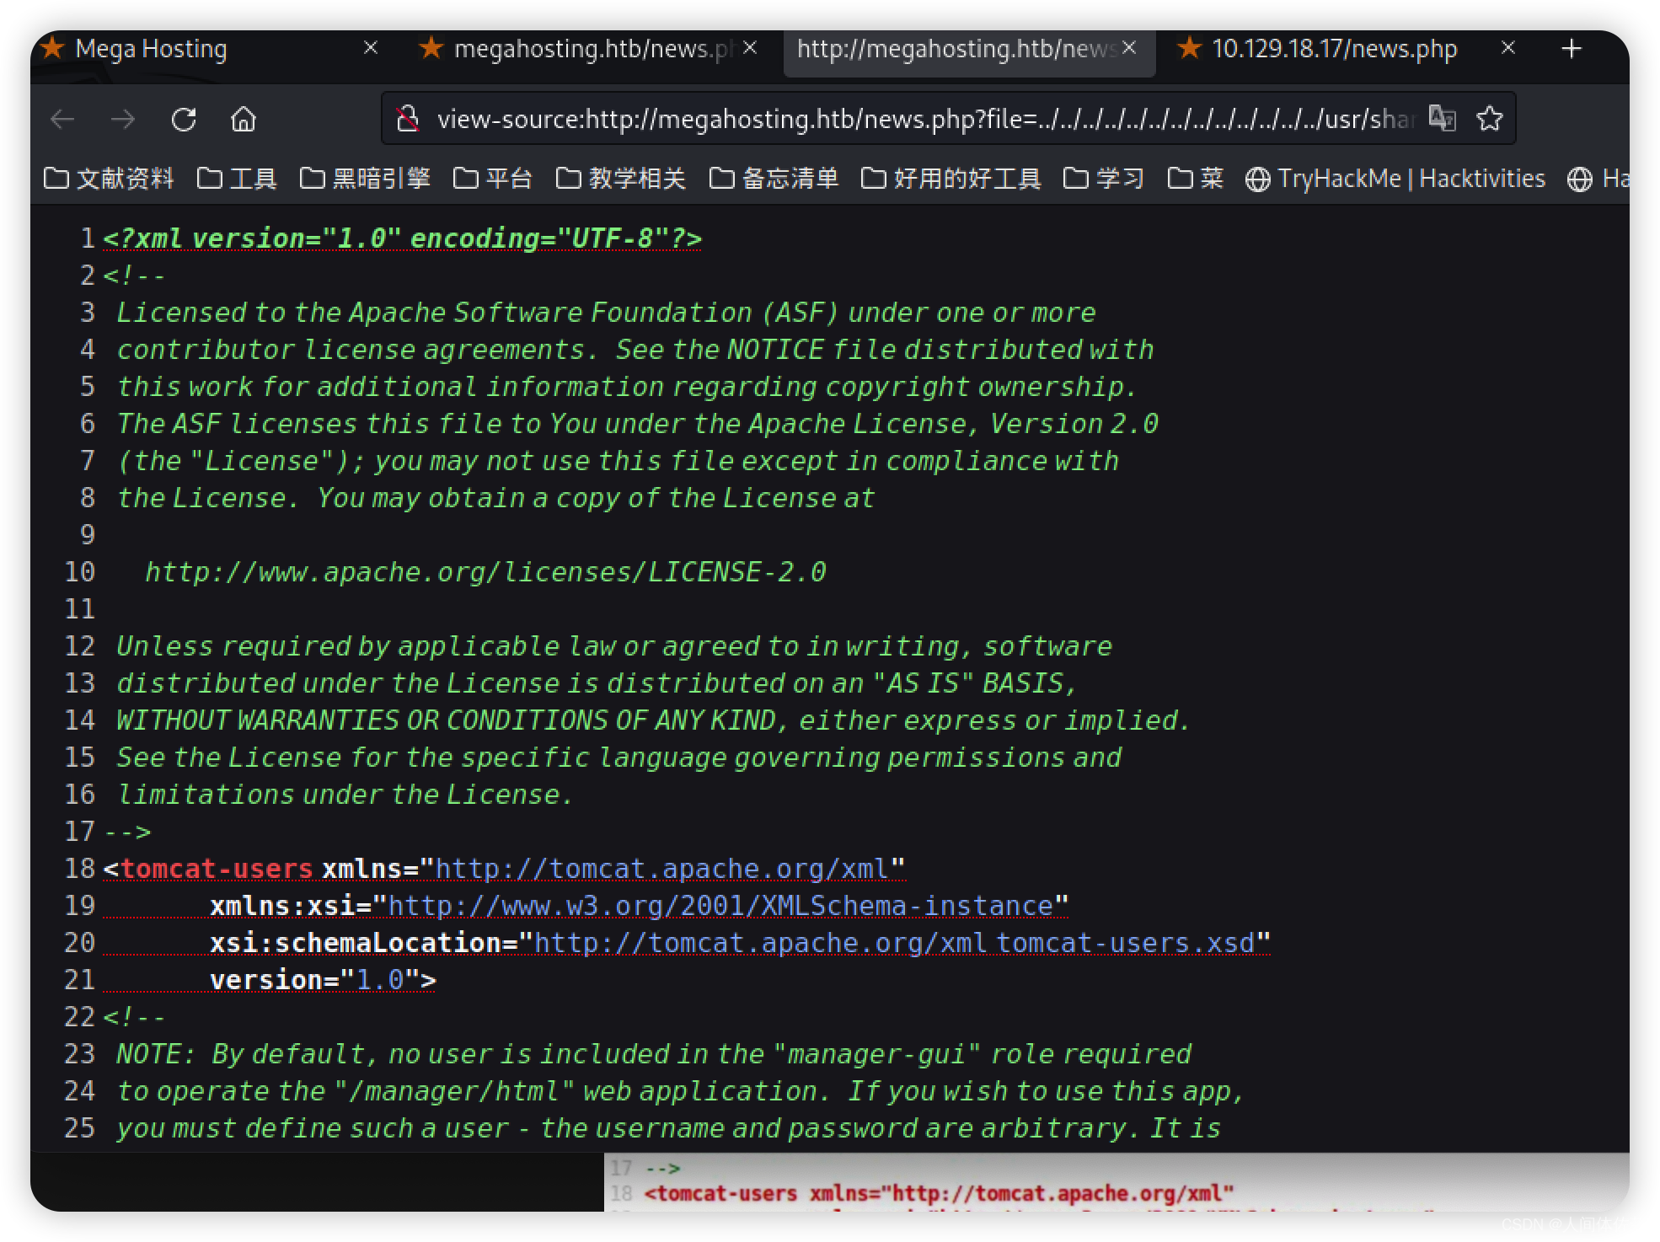Open the 文献资料 bookmark folder
The image size is (1660, 1242).
pyautogui.click(x=109, y=179)
